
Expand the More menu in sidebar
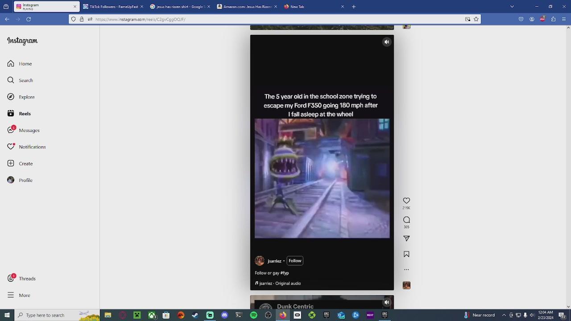tap(19, 295)
